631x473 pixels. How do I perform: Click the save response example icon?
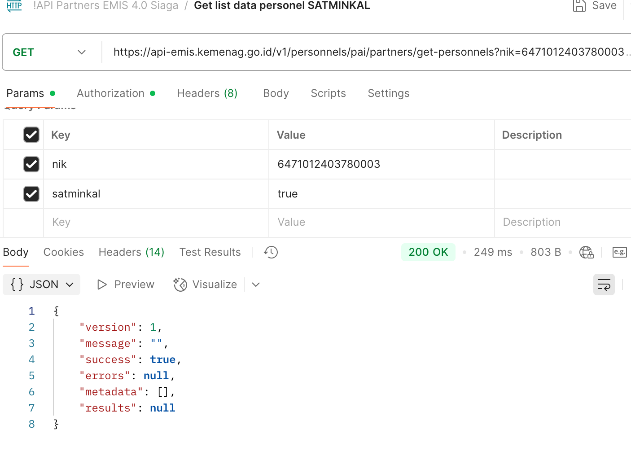point(619,252)
